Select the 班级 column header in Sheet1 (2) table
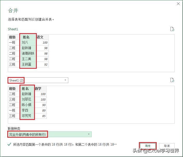 (14, 89)
